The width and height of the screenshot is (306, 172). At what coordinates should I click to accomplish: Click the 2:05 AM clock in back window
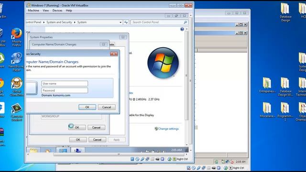(x=240, y=161)
